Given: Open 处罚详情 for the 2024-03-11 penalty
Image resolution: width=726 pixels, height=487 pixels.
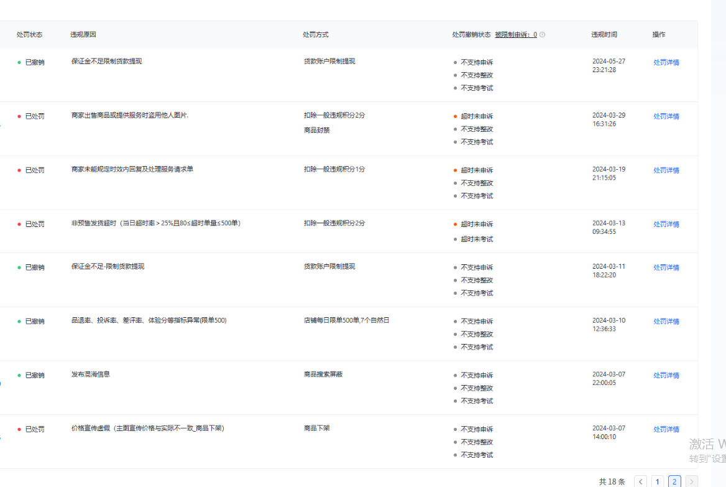Looking at the screenshot, I should 666,268.
